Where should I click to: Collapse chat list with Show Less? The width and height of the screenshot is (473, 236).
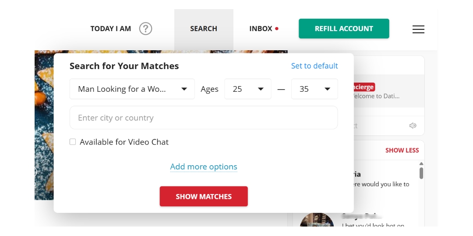pos(402,150)
